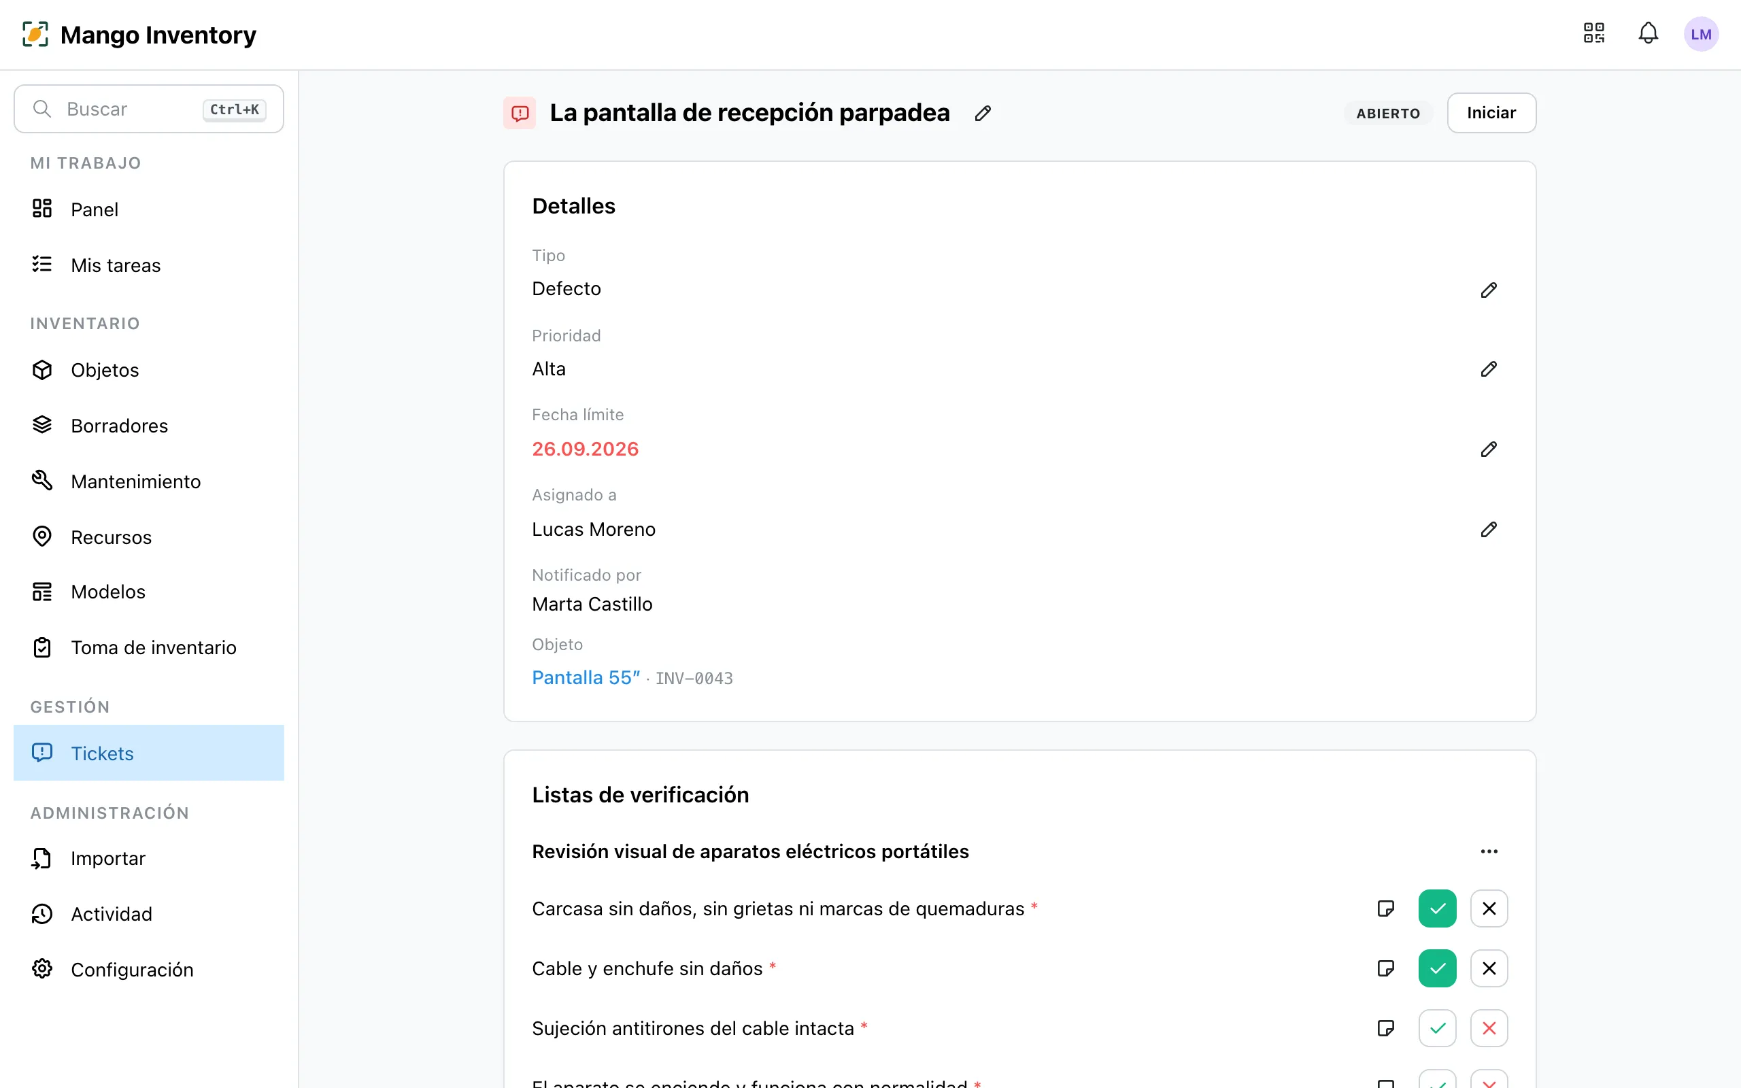Click the INV-0043 inventory number

coord(694,678)
